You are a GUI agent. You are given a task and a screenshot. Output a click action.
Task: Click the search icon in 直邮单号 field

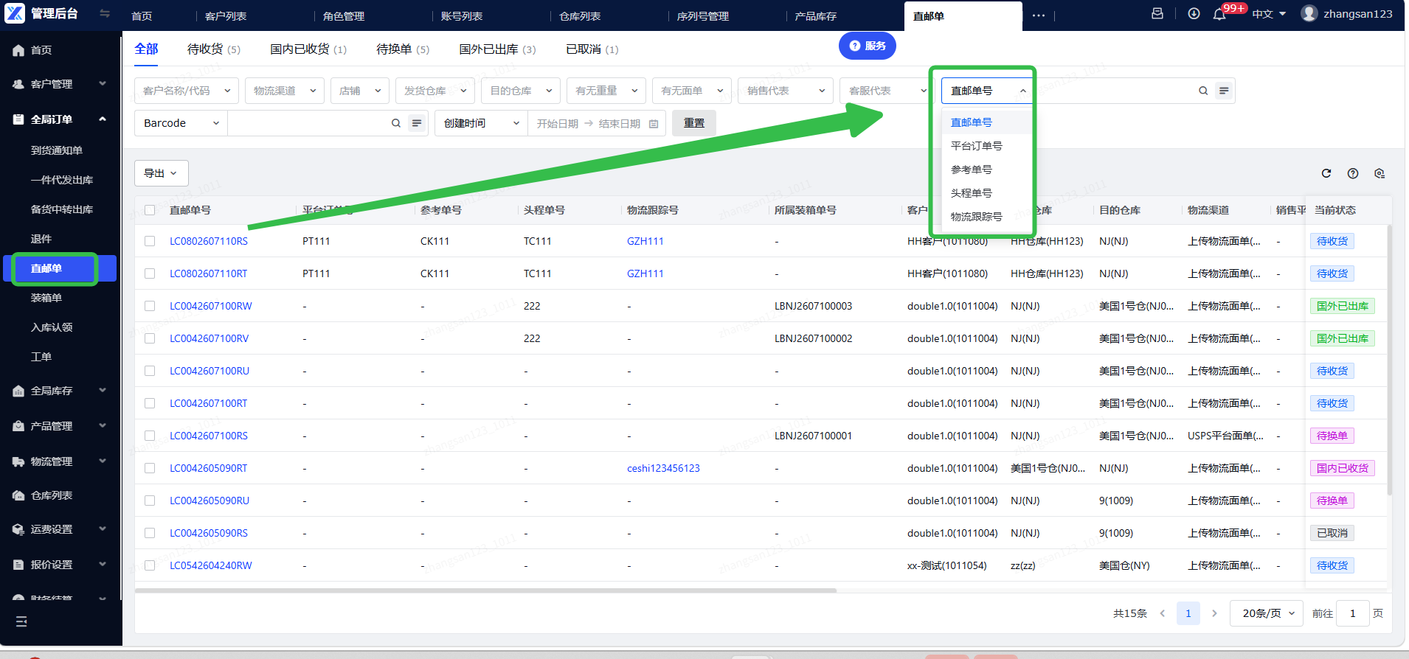coord(1203,91)
